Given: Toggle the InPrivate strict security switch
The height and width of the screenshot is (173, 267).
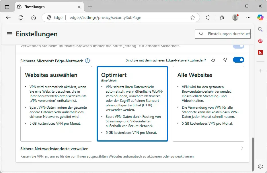Looking at the screenshot, I should (x=238, y=46).
